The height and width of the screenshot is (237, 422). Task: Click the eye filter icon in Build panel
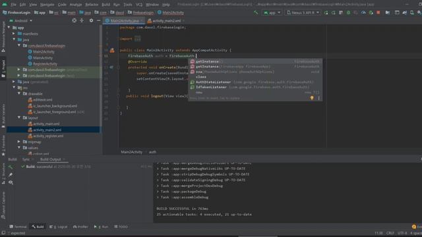tap(11, 182)
